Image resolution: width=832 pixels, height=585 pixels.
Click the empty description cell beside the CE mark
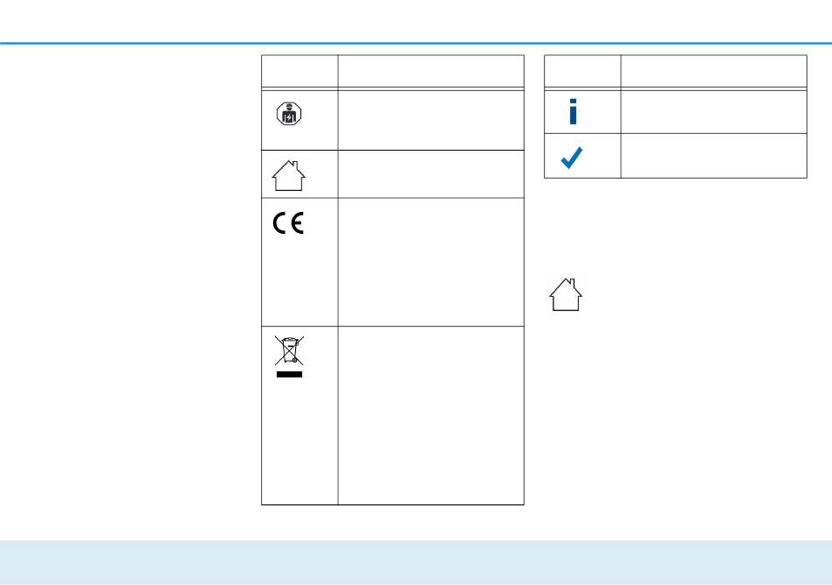tap(431, 262)
